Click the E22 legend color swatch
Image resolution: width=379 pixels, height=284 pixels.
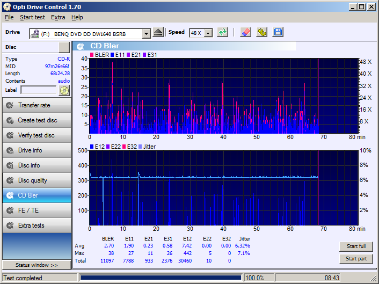pyautogui.click(x=108, y=147)
